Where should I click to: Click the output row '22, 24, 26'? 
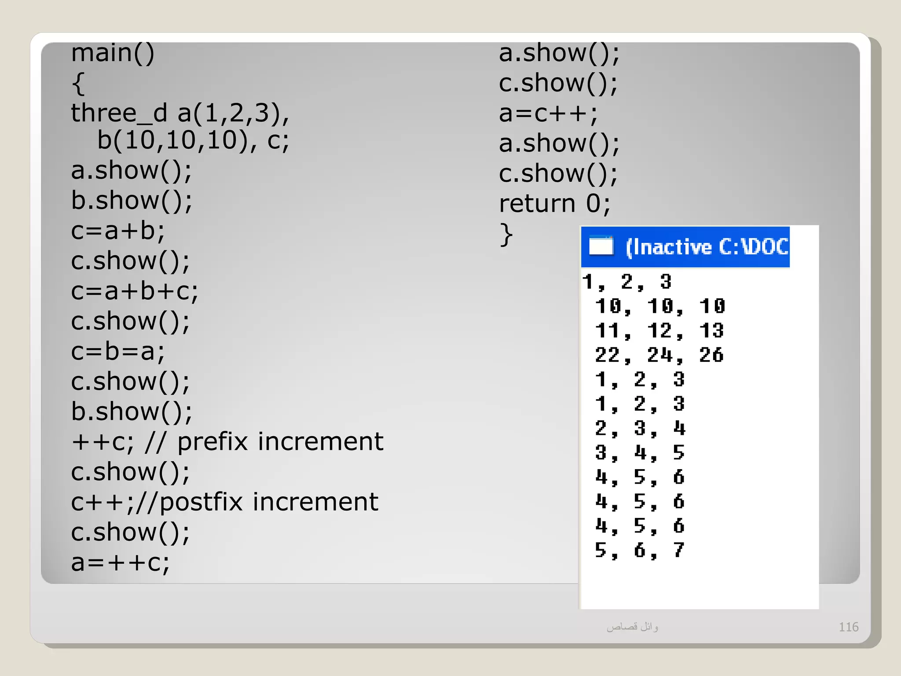tap(659, 355)
